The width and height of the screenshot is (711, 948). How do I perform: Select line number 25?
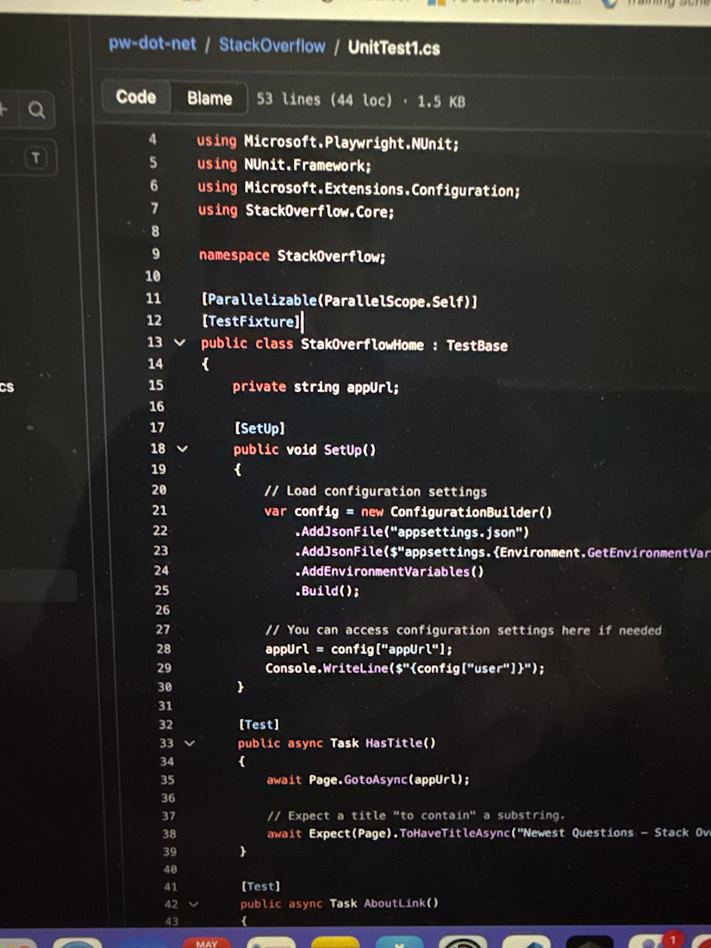pos(161,590)
